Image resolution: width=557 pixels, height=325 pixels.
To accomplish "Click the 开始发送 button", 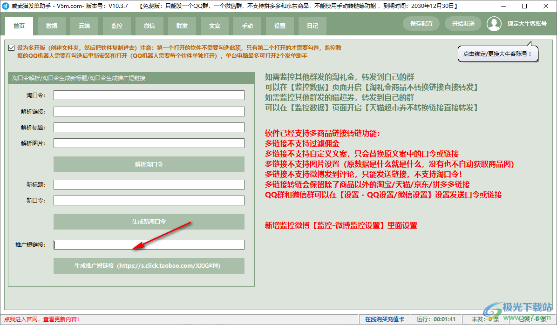I will click(463, 24).
